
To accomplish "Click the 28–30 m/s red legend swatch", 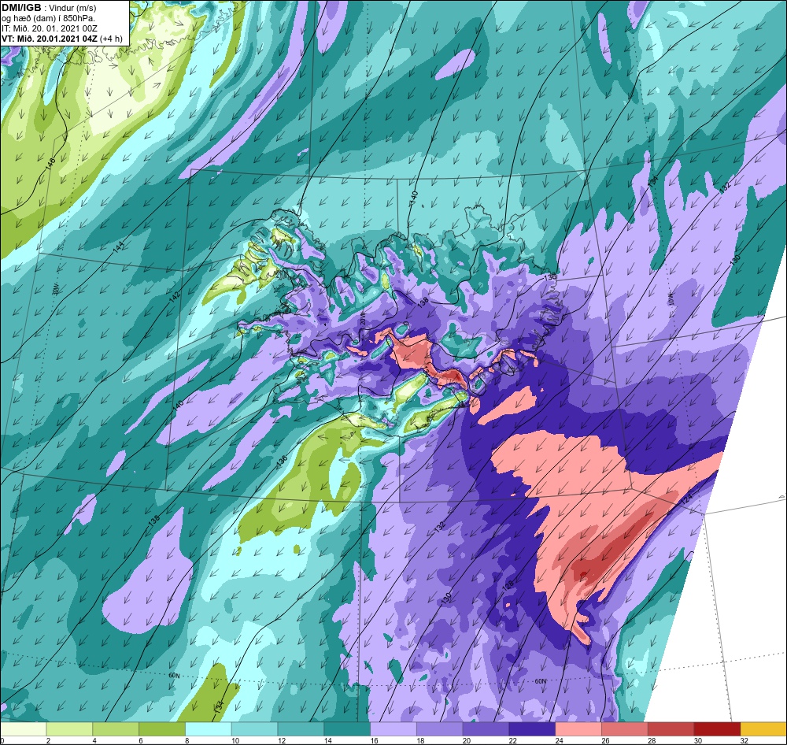I will 671,729.
